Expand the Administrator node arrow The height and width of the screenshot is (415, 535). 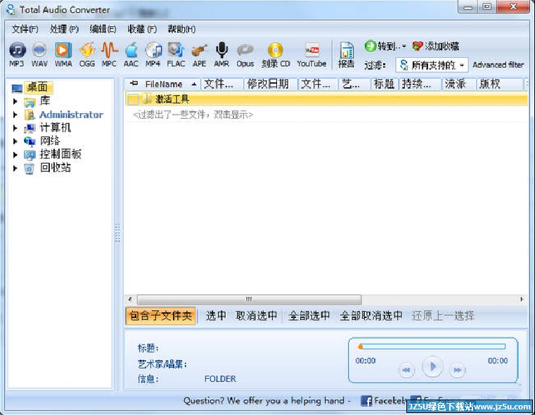[x=15, y=115]
